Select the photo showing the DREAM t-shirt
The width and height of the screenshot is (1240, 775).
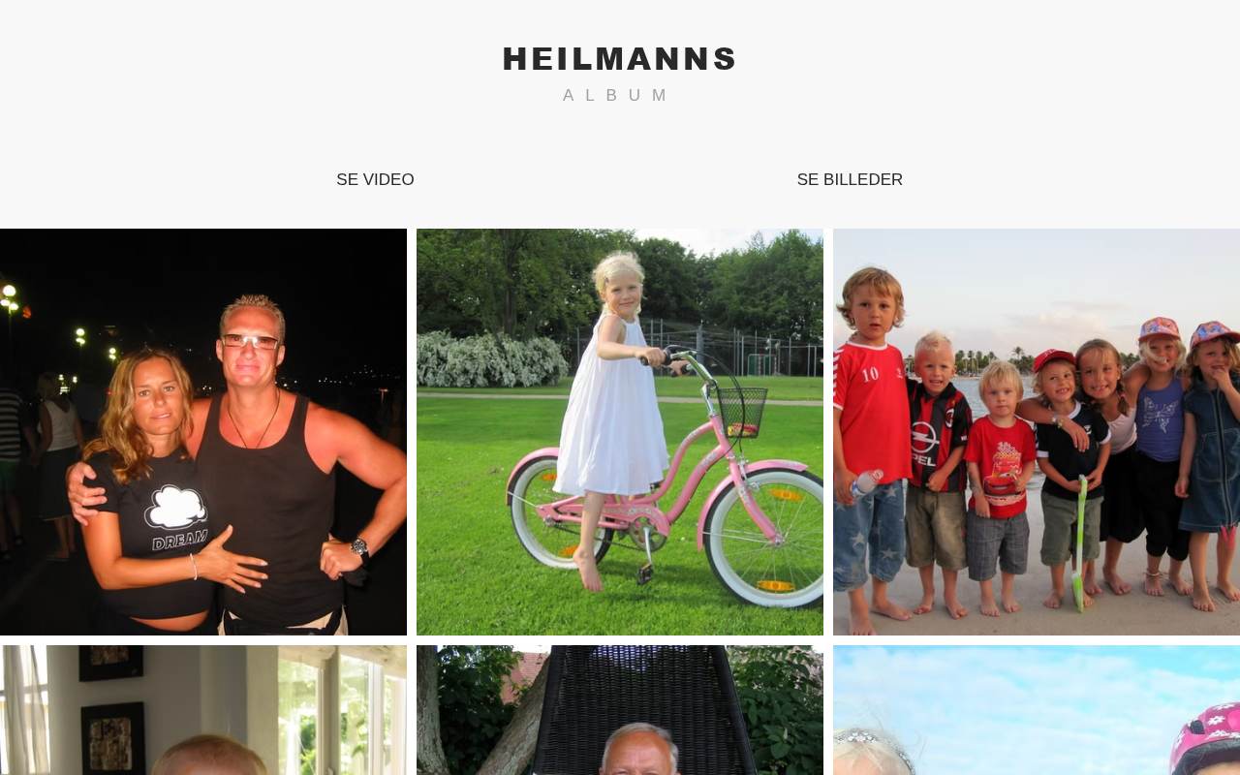click(203, 432)
